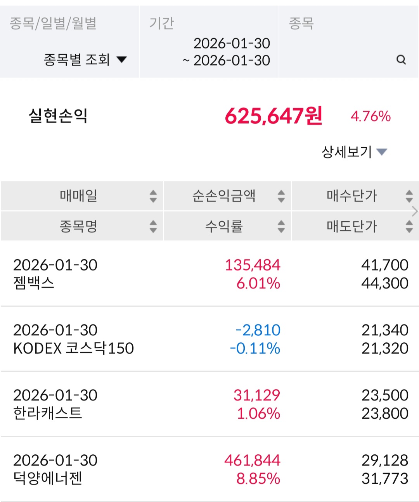The height and width of the screenshot is (502, 419).
Task: Open the 기간 date range picker
Action: coord(226,52)
